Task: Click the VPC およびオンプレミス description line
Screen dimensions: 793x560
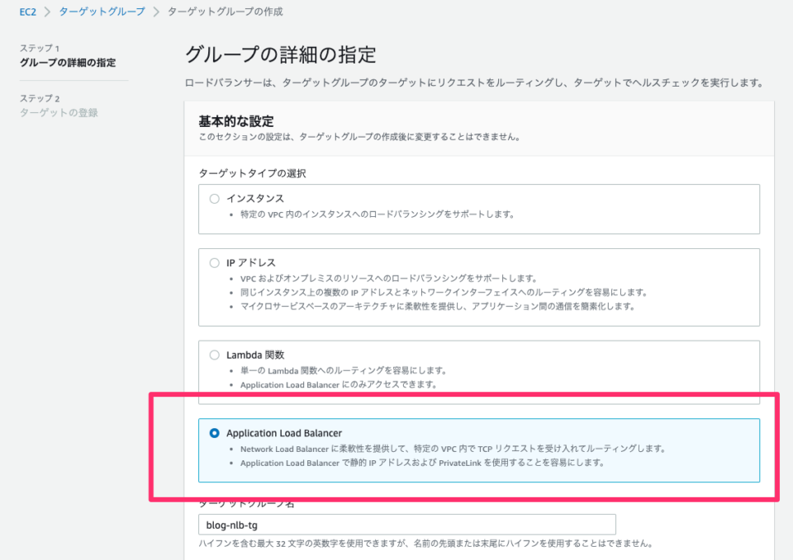Action: click(388, 278)
